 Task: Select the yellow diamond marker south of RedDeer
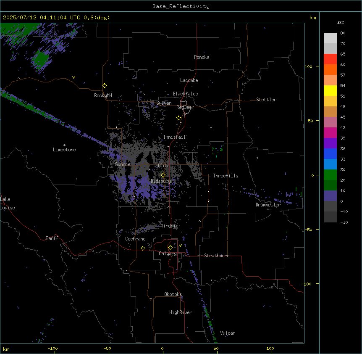[x=179, y=118]
